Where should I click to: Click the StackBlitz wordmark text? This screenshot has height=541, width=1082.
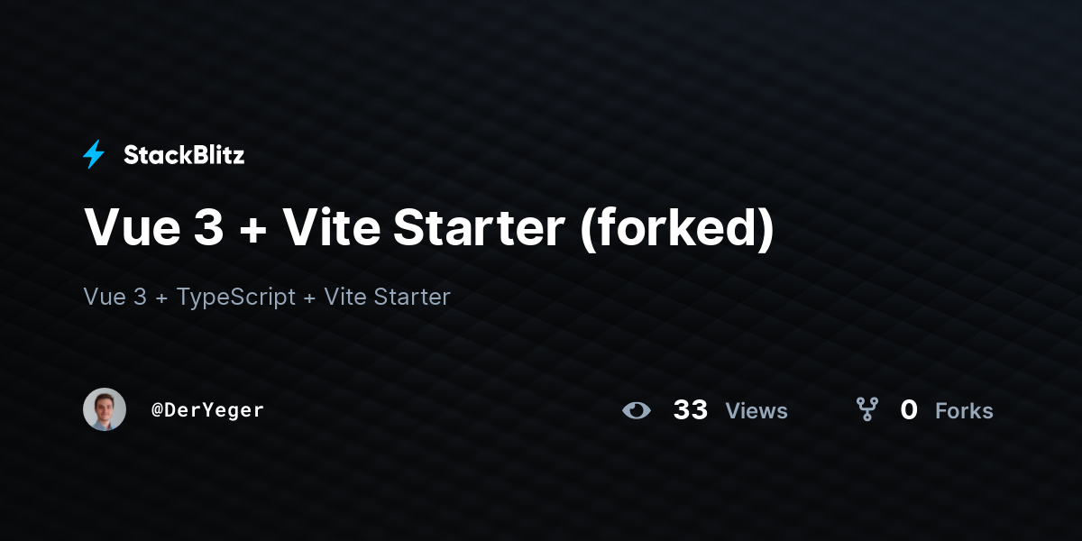pyautogui.click(x=184, y=155)
